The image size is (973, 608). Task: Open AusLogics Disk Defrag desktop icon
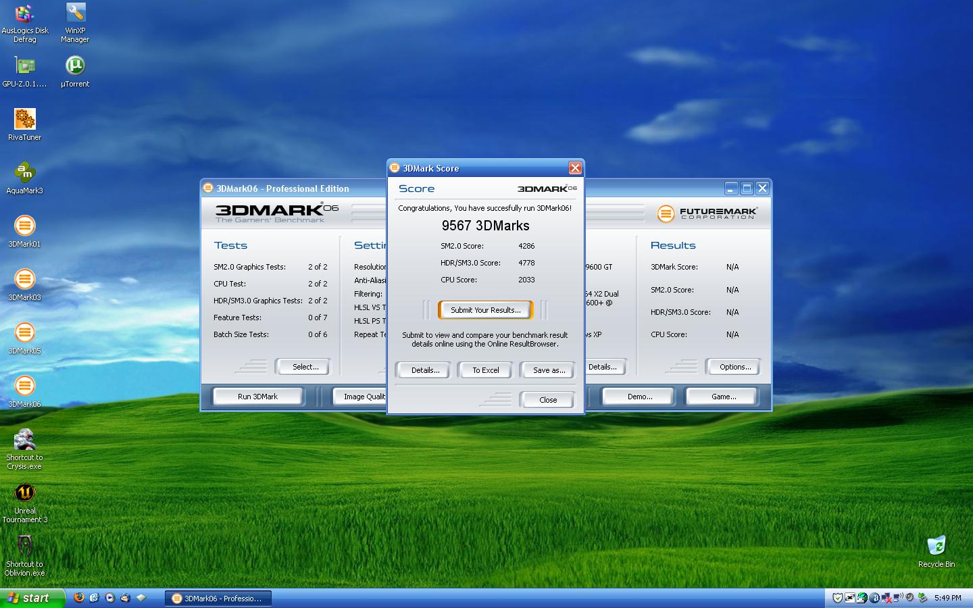click(25, 24)
